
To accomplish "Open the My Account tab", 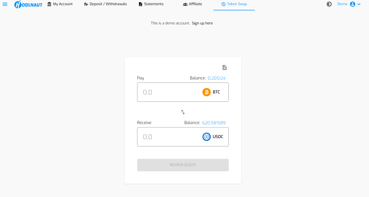I will tap(60, 4).
